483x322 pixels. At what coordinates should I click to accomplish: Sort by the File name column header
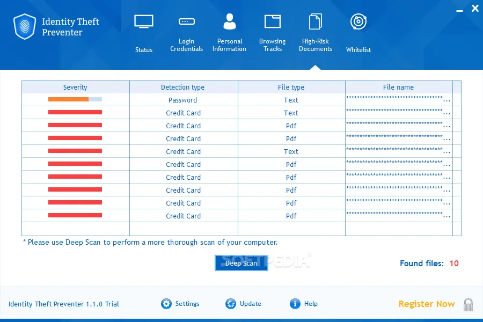399,87
